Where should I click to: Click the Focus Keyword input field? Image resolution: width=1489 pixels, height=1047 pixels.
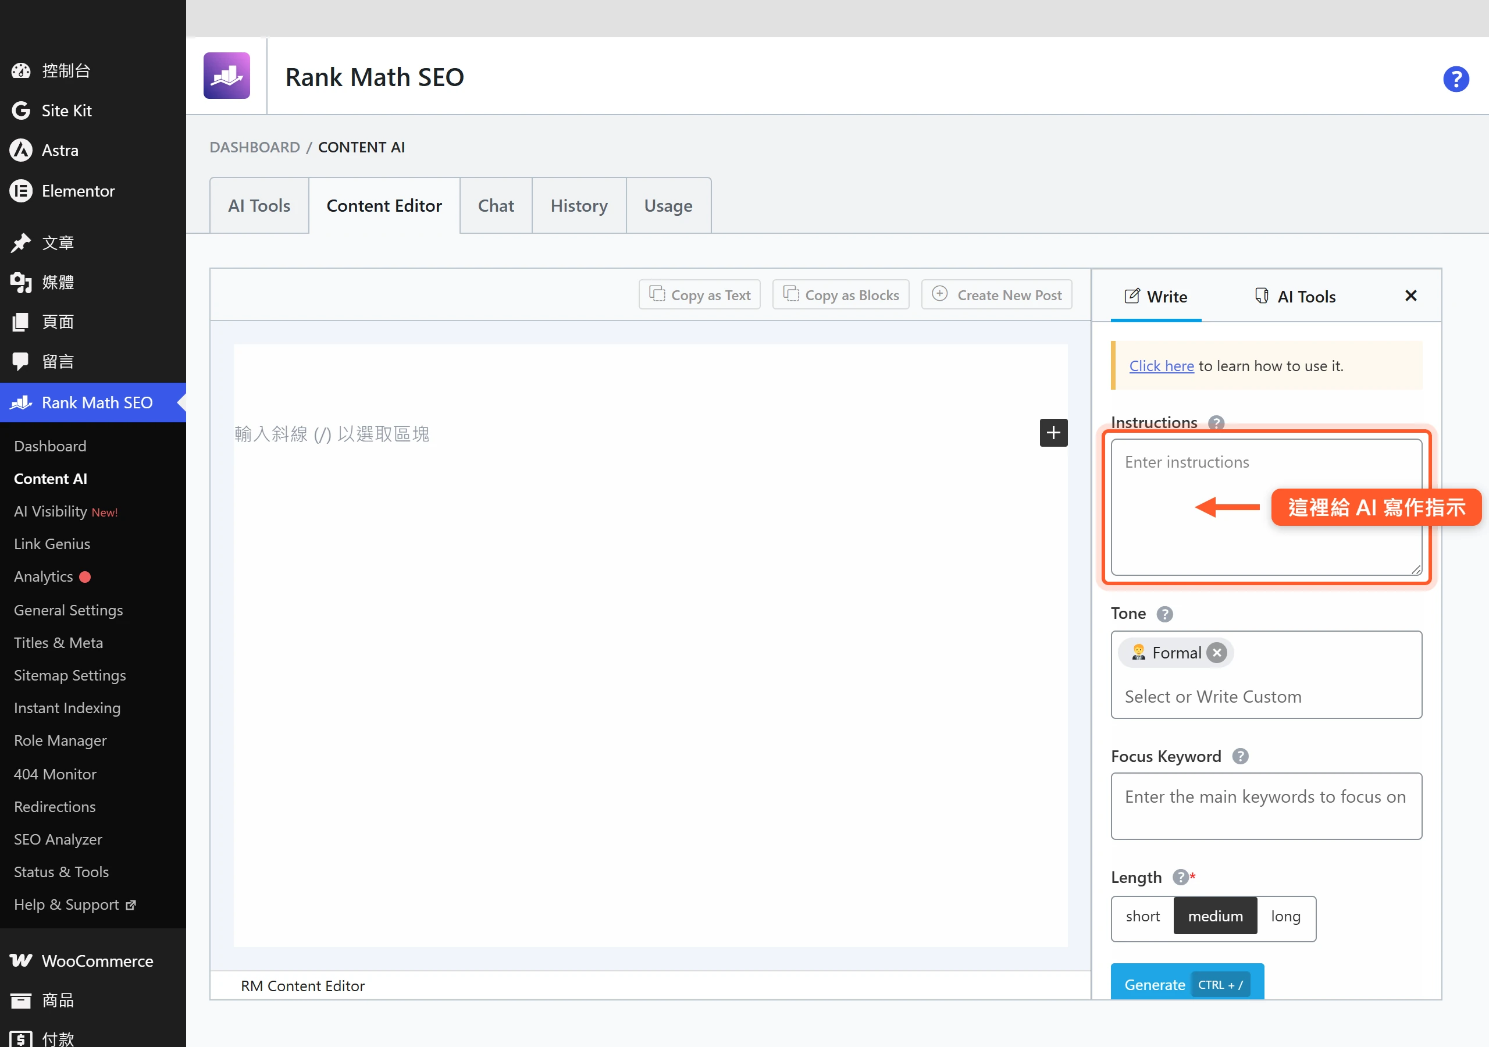[1266, 806]
